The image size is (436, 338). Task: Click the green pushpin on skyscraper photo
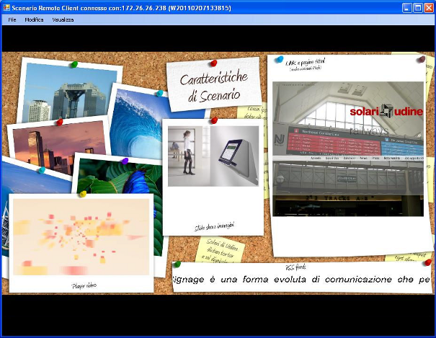(x=73, y=65)
